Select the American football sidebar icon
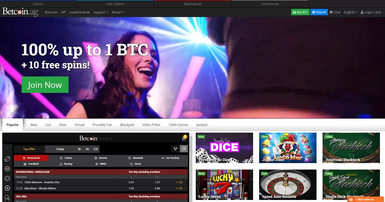 (7, 159)
